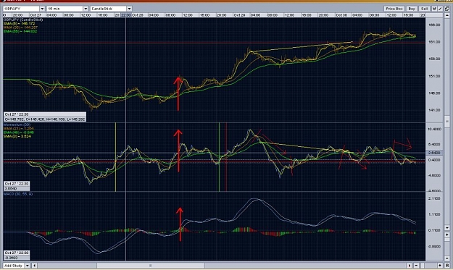Click the CandleStick chart style field
This screenshot has height=270, width=453.
[108, 9]
